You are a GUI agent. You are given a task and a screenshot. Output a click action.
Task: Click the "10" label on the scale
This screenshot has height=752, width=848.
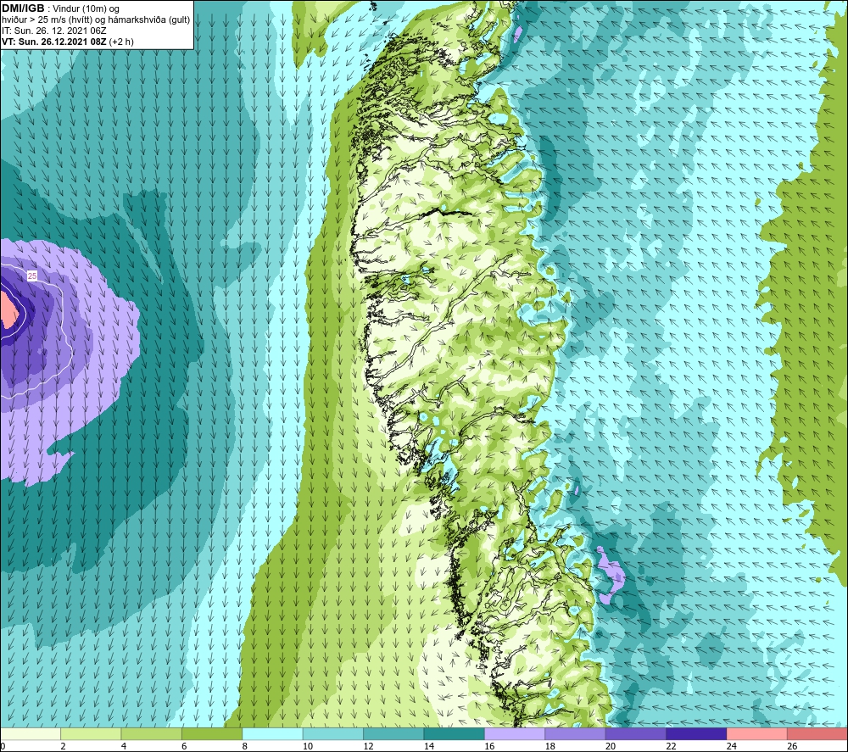point(308,746)
